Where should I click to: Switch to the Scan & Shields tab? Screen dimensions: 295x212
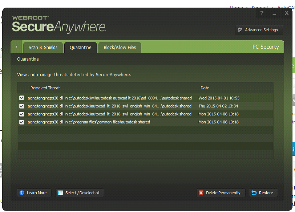click(x=43, y=47)
